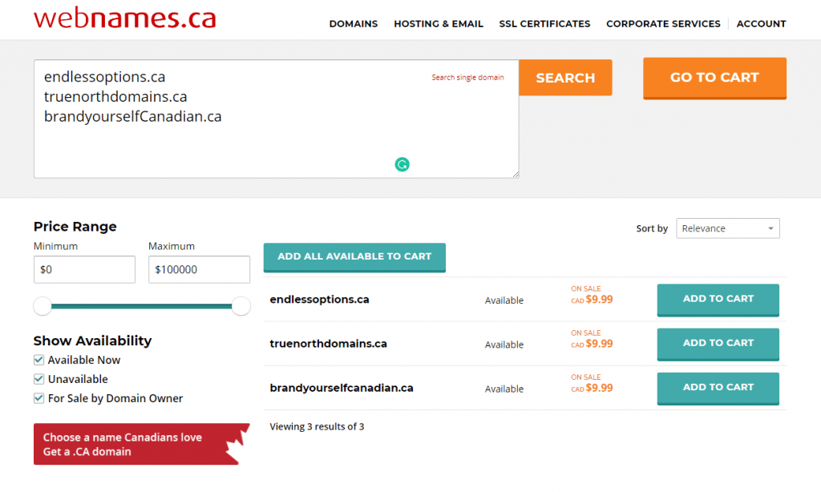This screenshot has height=492, width=821.
Task: Click the Get a .CA domain banner
Action: 141,445
